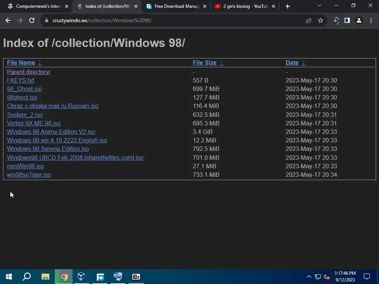Sort by File Size header
Viewport: 379px width, 284px height.
[x=204, y=63]
